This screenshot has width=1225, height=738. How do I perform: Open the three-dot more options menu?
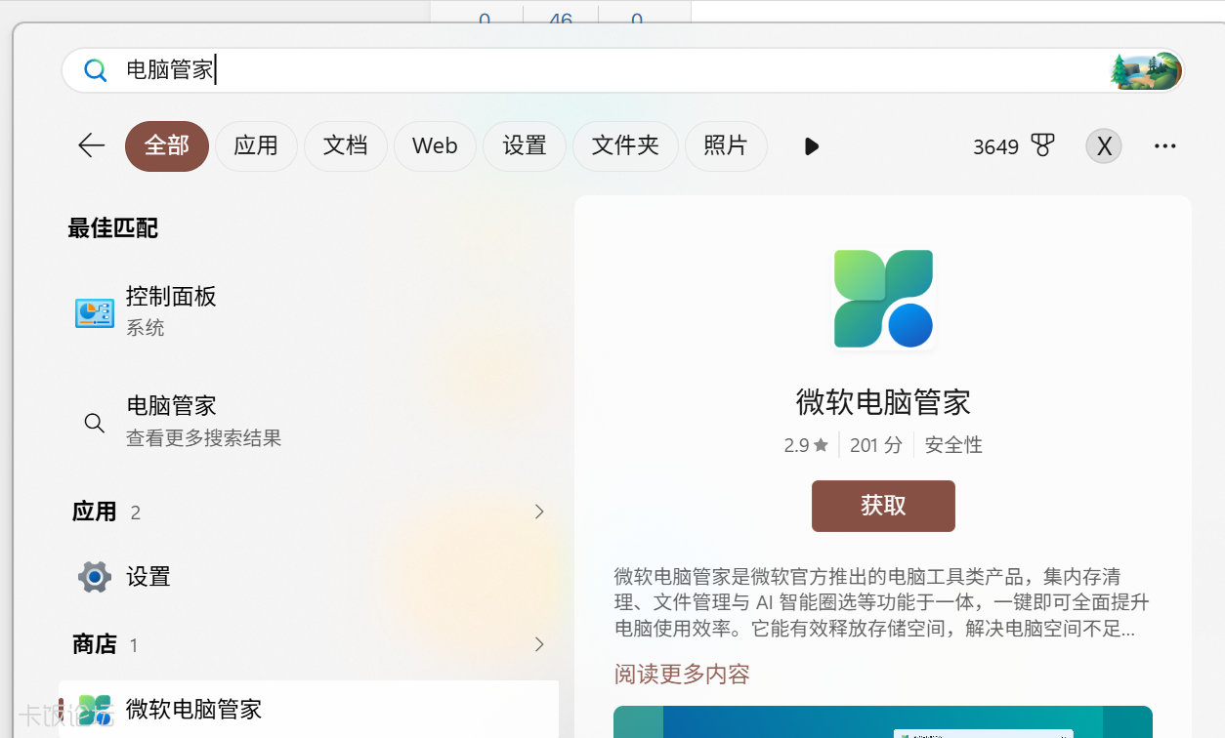point(1164,146)
